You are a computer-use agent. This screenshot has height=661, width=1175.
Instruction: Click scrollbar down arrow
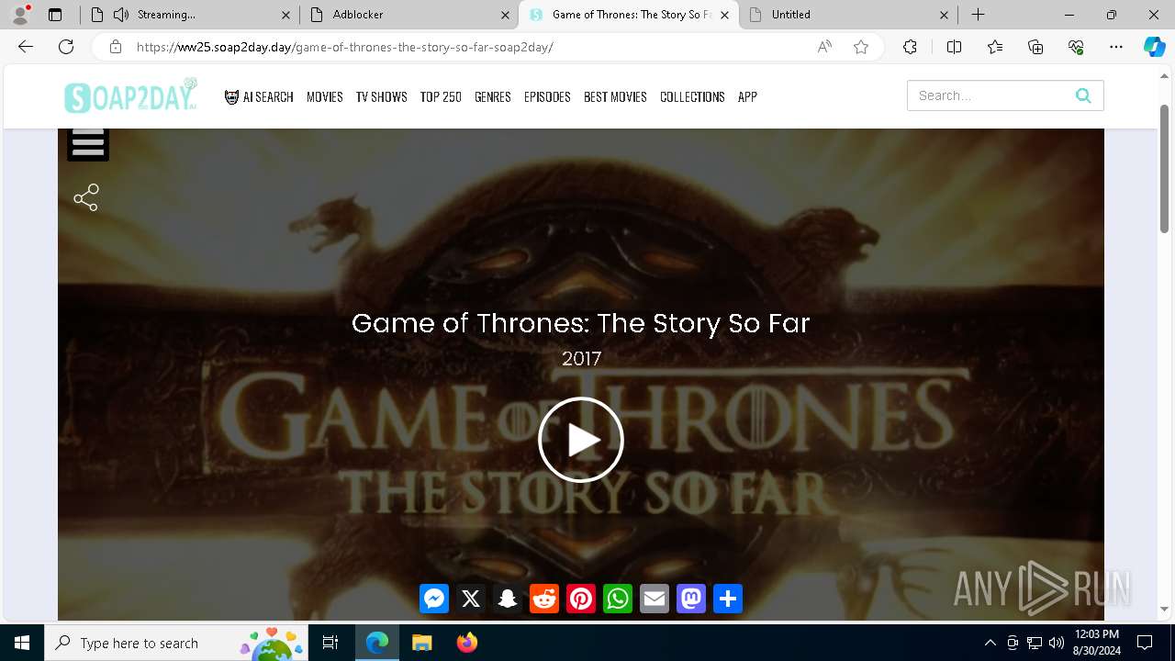click(x=1165, y=610)
